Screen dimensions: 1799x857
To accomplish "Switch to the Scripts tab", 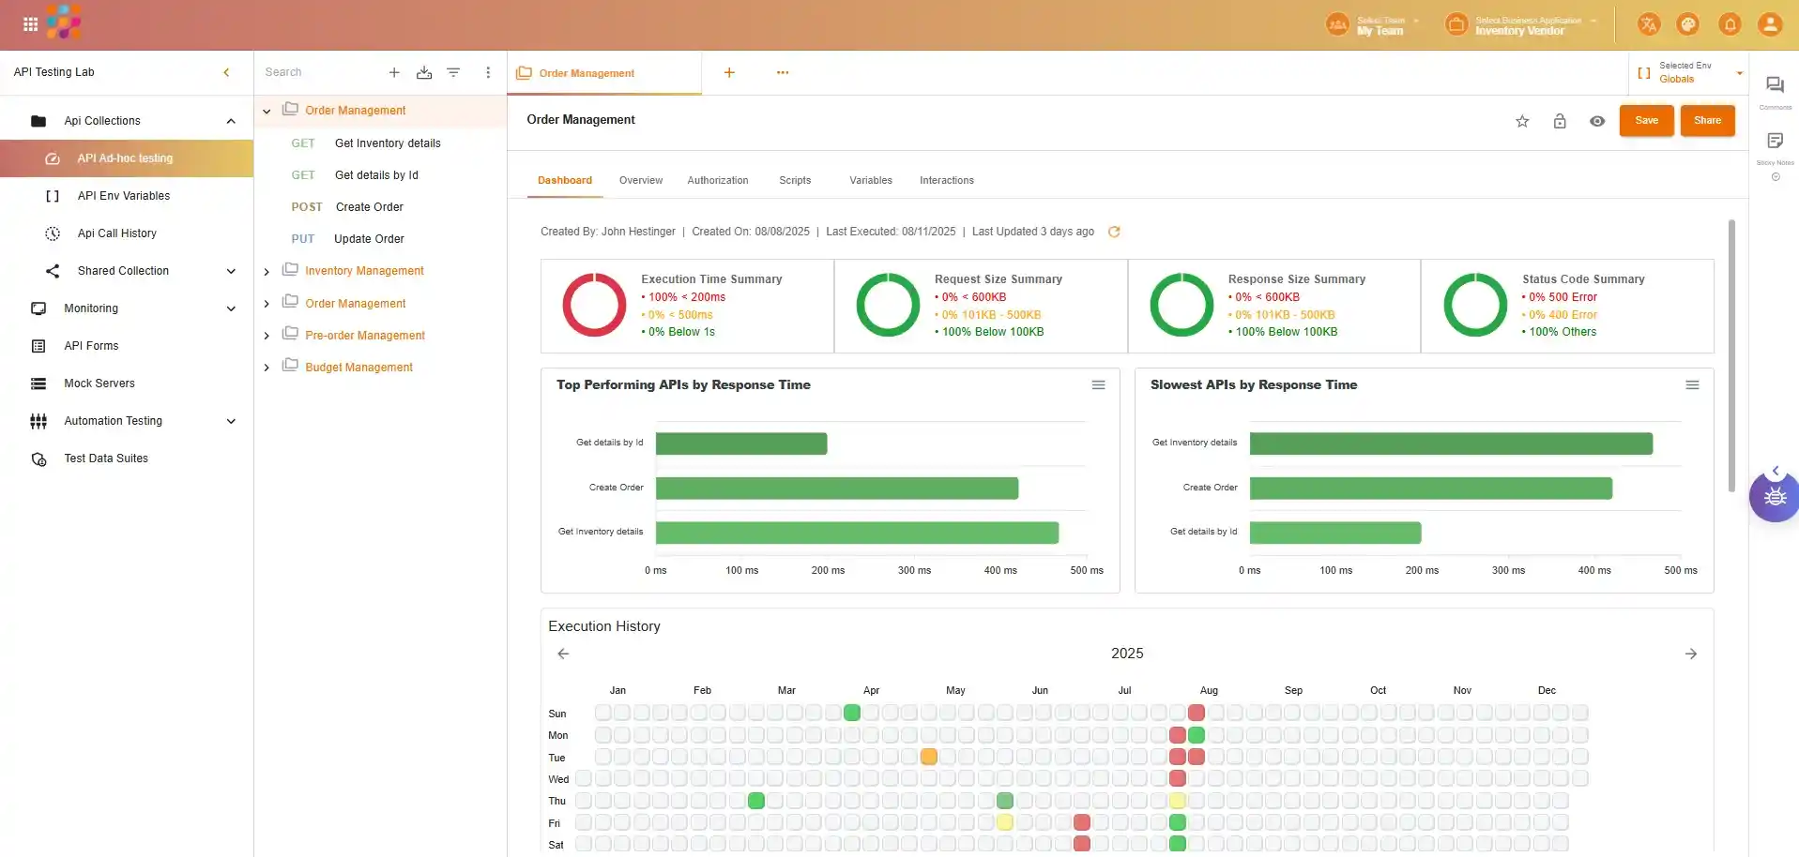I will pyautogui.click(x=794, y=180).
